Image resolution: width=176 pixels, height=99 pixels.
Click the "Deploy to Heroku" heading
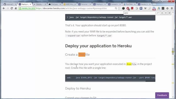point(78,89)
